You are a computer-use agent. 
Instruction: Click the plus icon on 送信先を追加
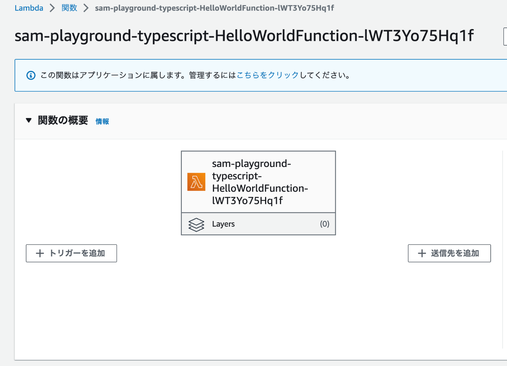coord(422,253)
